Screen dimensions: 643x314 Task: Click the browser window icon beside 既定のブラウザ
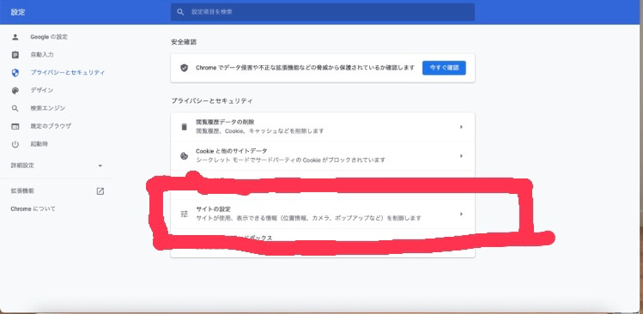(x=15, y=126)
